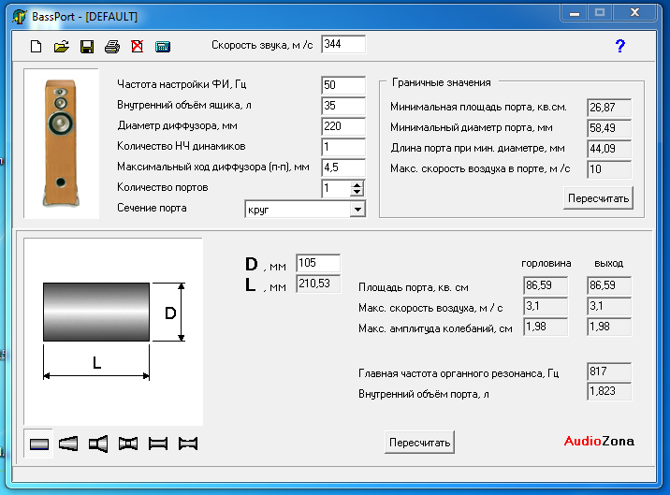Click the Частота настройки ФИ field

pyautogui.click(x=342, y=85)
